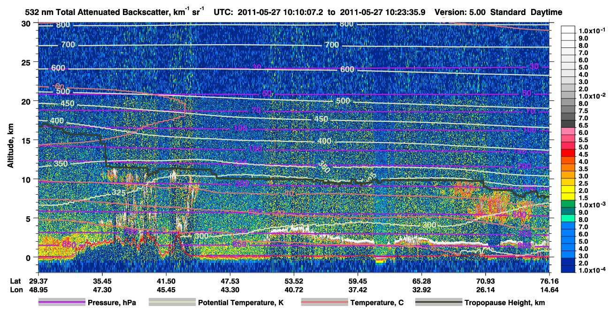Click latitude value "53.52"
The image size is (610, 313).
click(293, 281)
